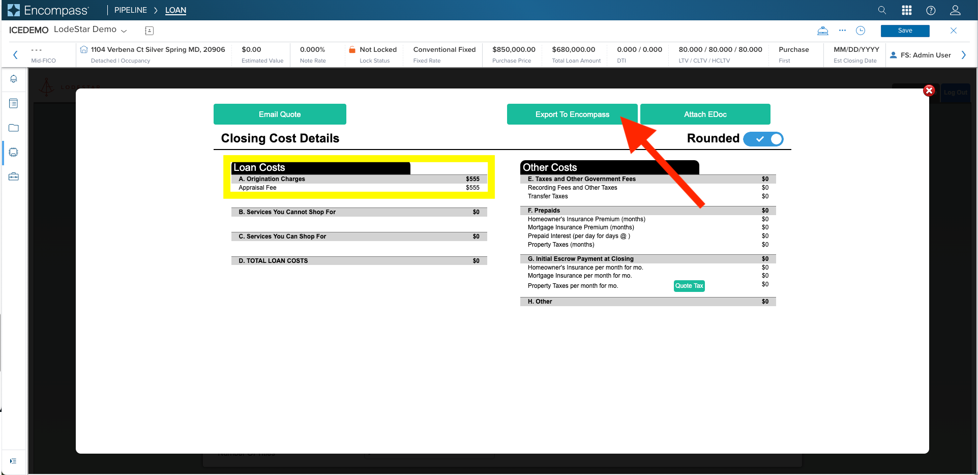
Task: Select Prepaid Interest per day line
Action: [648, 236]
